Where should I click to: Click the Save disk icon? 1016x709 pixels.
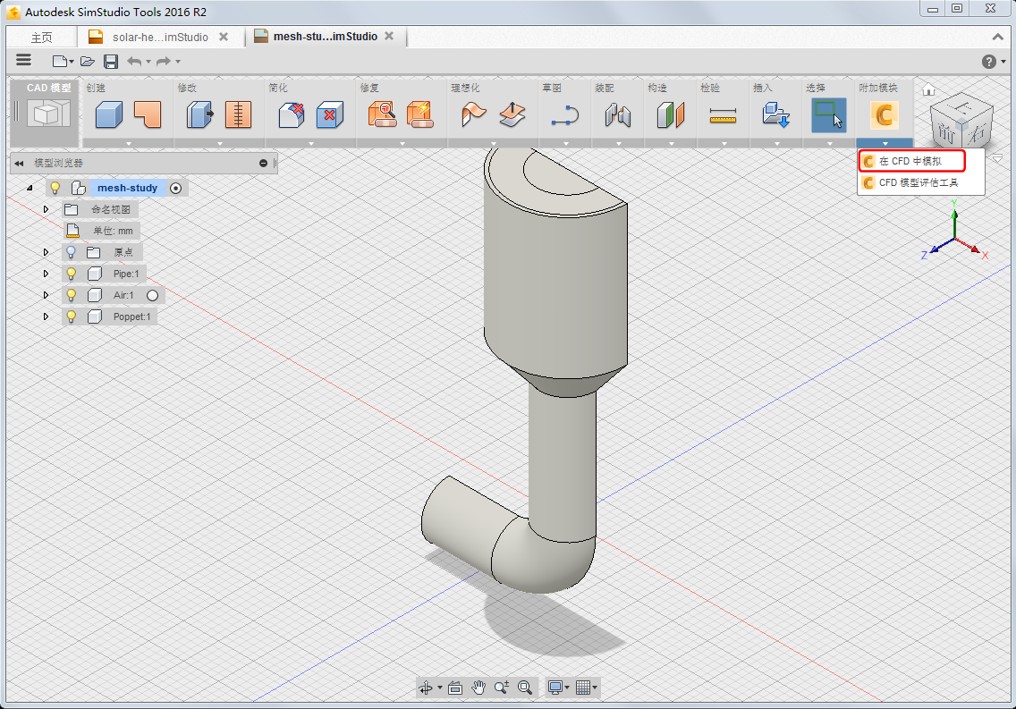coord(111,61)
